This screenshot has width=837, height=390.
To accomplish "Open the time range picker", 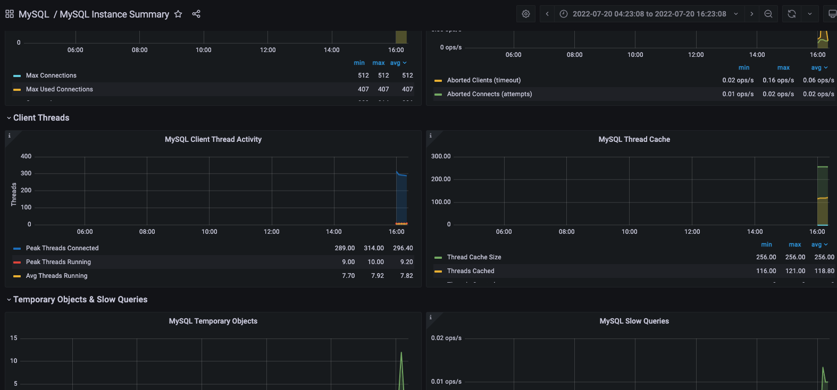I will click(x=649, y=14).
